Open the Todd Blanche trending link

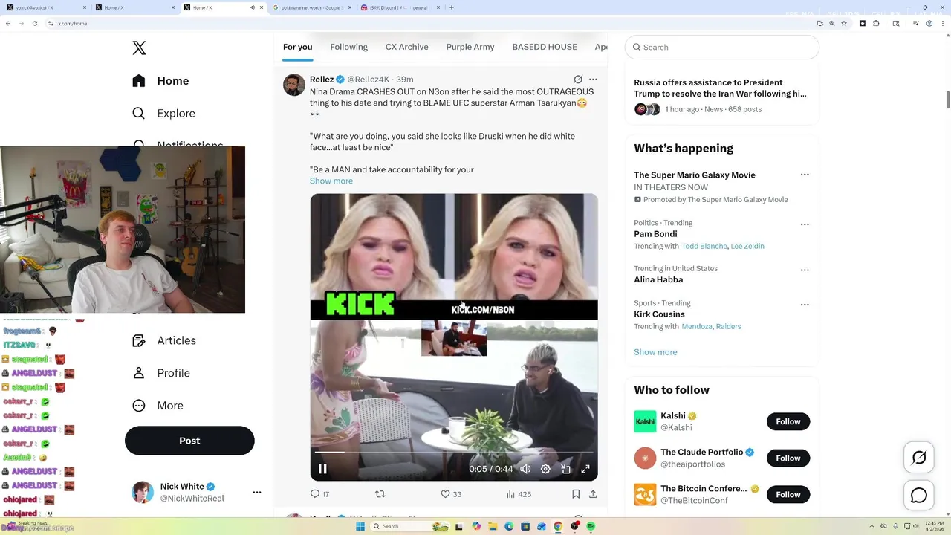click(704, 246)
